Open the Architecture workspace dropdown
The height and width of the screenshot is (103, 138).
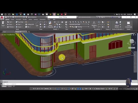pyautogui.click(x=37, y=17)
